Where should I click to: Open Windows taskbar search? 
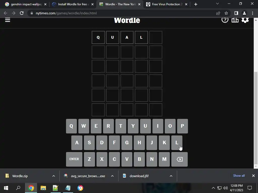click(x=18, y=188)
